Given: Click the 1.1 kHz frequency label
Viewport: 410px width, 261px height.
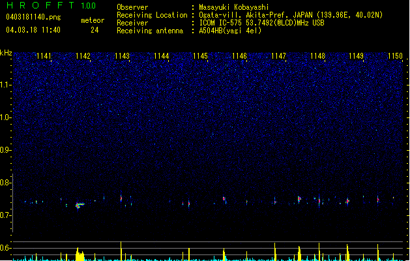Looking at the screenshot, I should (x=5, y=85).
